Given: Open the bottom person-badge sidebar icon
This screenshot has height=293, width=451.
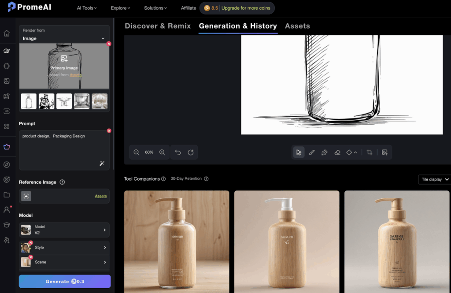Looking at the screenshot, I should click(7, 240).
